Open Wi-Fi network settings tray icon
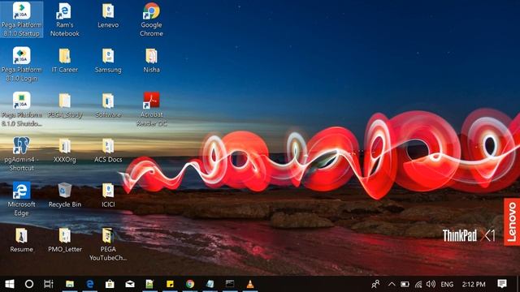The image size is (520, 292). tap(418, 284)
